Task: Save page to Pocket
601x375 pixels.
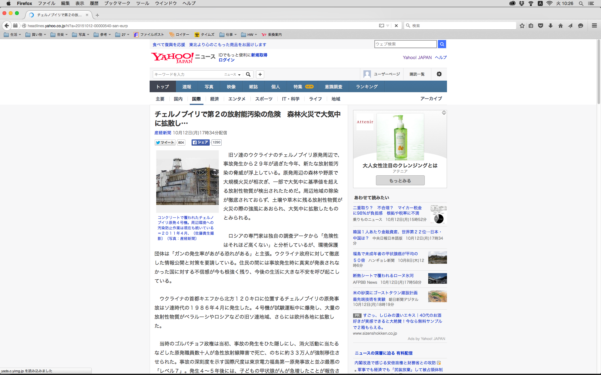Action: pos(540,26)
